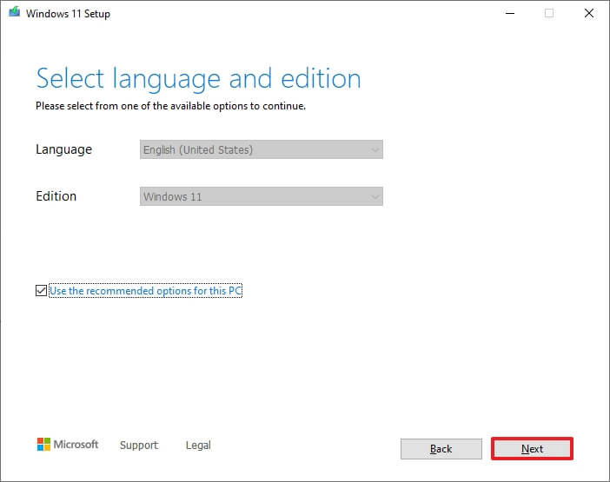Image resolution: width=610 pixels, height=482 pixels.
Task: Click the 'Use the recommended options for this PC' label
Action: [145, 291]
